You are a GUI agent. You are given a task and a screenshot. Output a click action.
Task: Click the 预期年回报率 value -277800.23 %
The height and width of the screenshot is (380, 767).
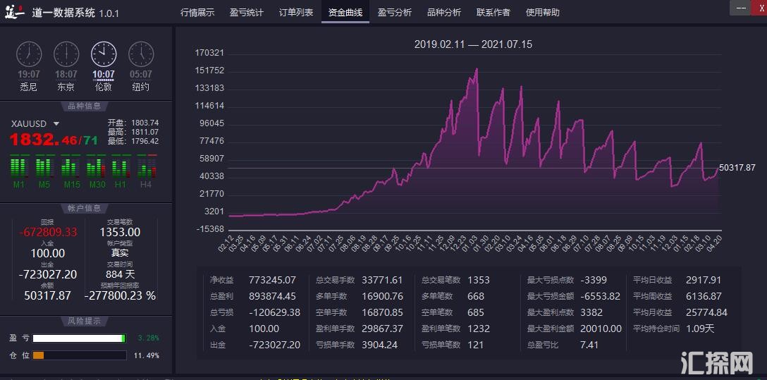(x=120, y=295)
